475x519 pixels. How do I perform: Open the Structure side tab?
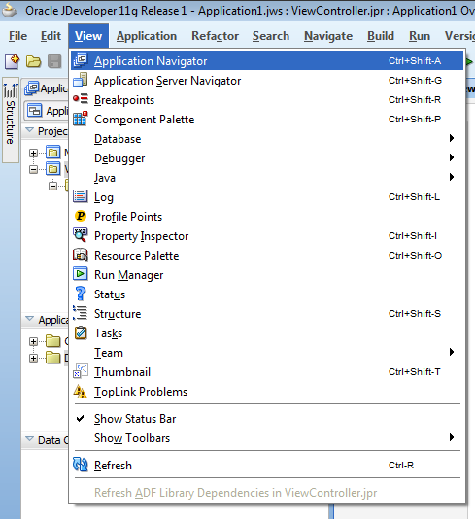11,121
